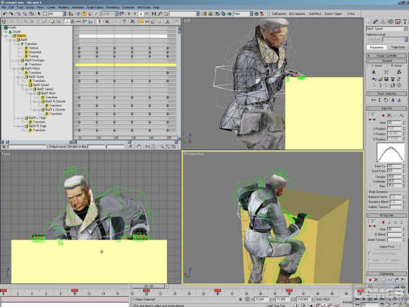Viewport: 409px width, 307px height.
Task: Click the Figure Mode star icon
Action: point(374,72)
